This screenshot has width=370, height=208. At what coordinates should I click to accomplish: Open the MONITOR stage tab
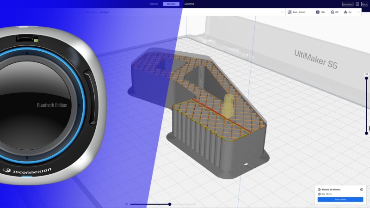pyautogui.click(x=189, y=4)
